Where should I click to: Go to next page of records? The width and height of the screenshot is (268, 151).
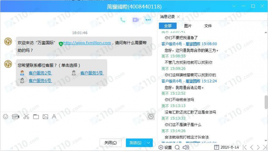pos(258,147)
